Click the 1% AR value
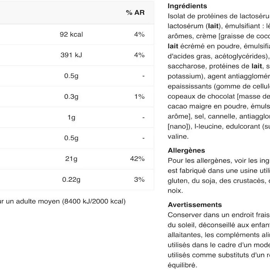Viewport: 270px width, 270px height. pyautogui.click(x=140, y=96)
